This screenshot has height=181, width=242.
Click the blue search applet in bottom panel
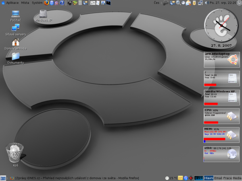coord(186,178)
